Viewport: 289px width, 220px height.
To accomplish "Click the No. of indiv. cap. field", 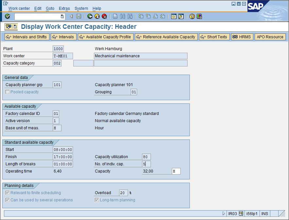I will (x=146, y=164).
